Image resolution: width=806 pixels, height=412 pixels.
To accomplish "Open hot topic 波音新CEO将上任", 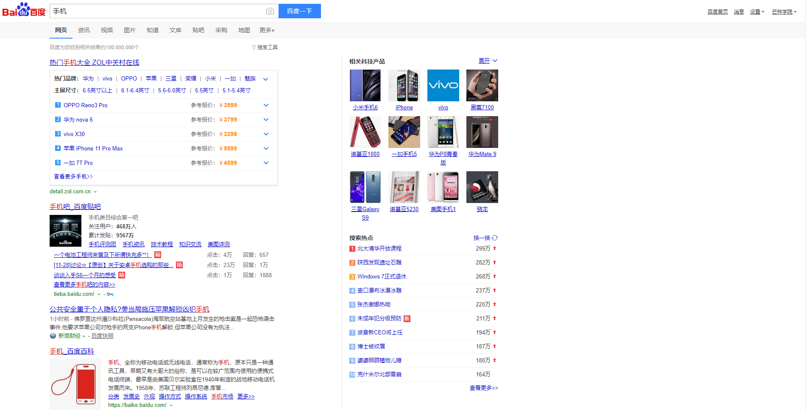I will coord(380,332).
